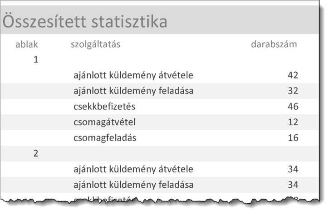Select the count value 42

(293, 75)
